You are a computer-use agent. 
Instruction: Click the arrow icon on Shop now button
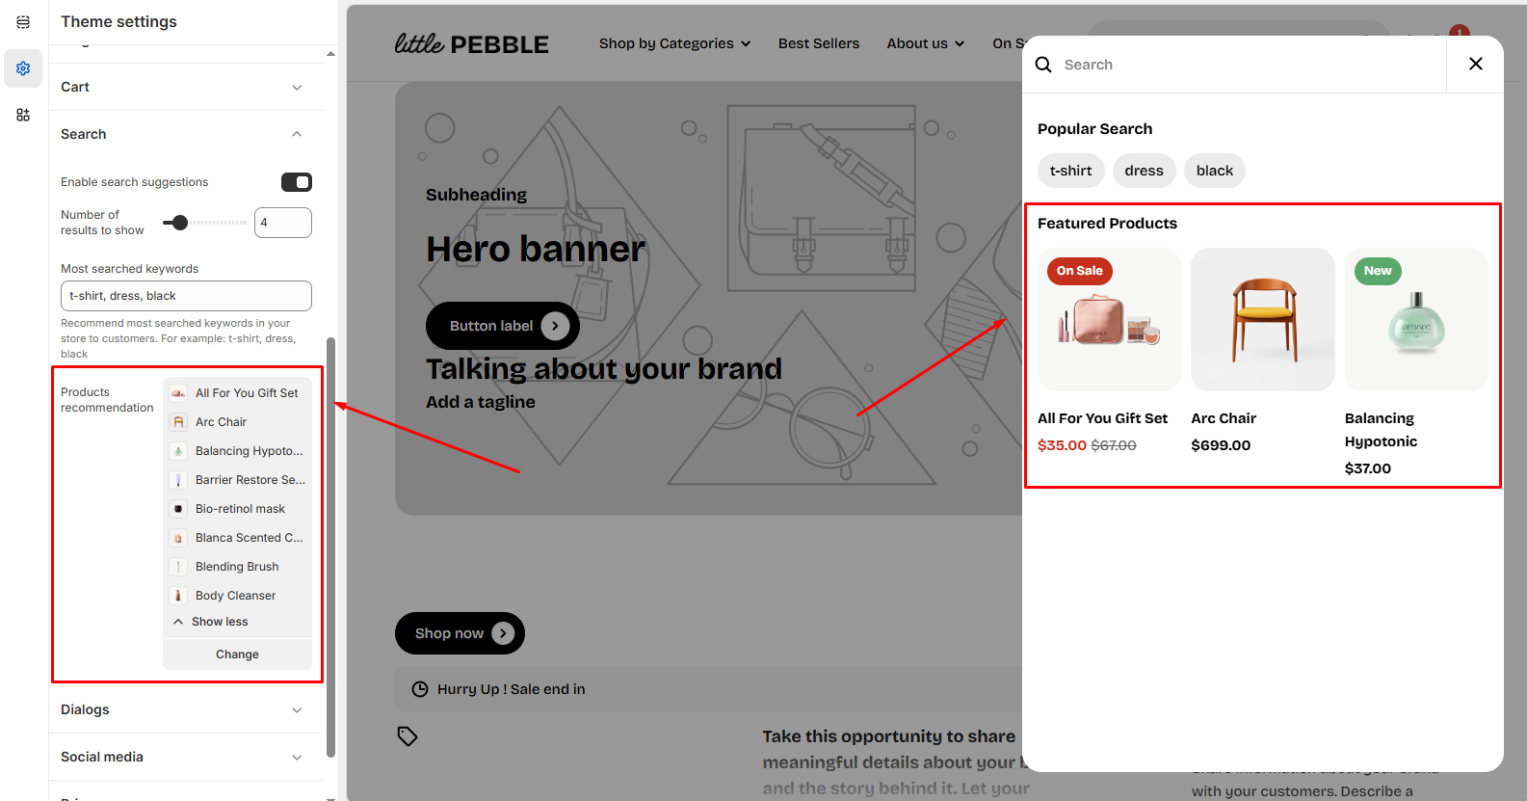click(x=503, y=633)
